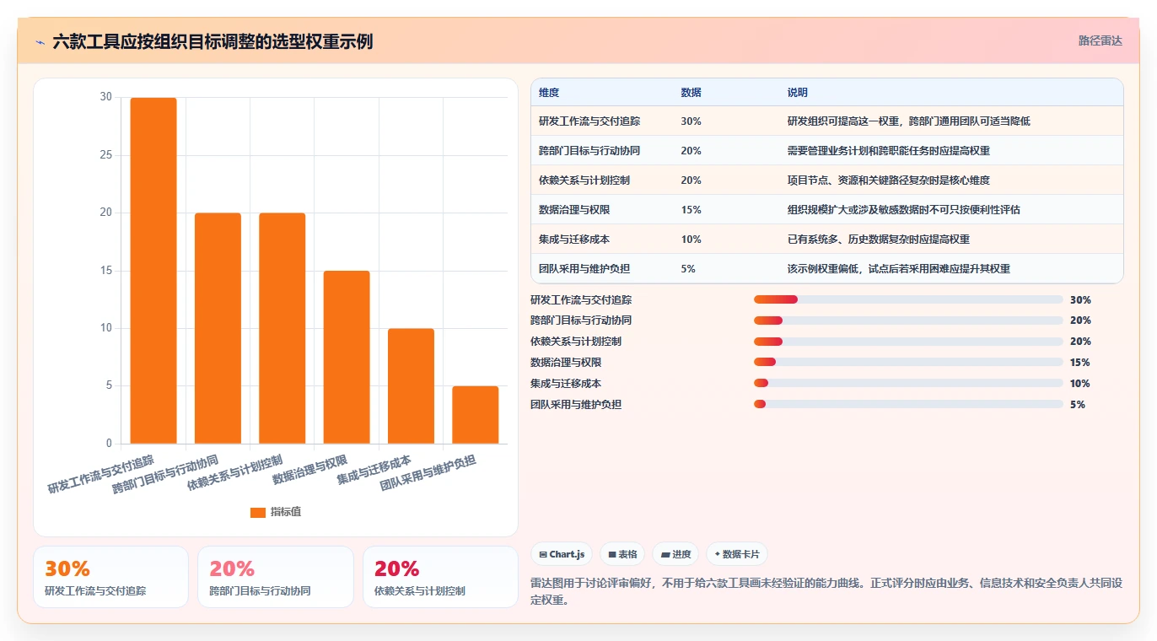Click x-axis label 数据治理与权限

tap(309, 471)
